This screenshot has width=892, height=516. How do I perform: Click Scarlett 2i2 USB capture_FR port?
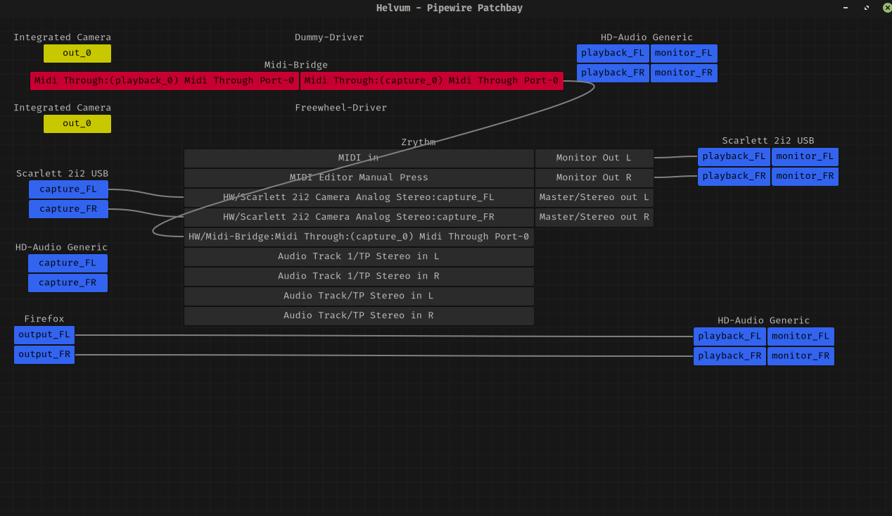tap(68, 209)
